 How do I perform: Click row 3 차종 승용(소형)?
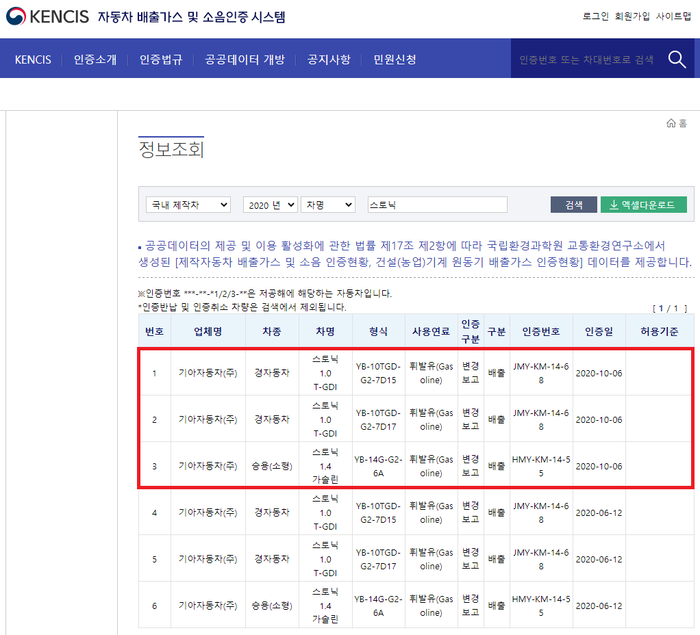(272, 466)
